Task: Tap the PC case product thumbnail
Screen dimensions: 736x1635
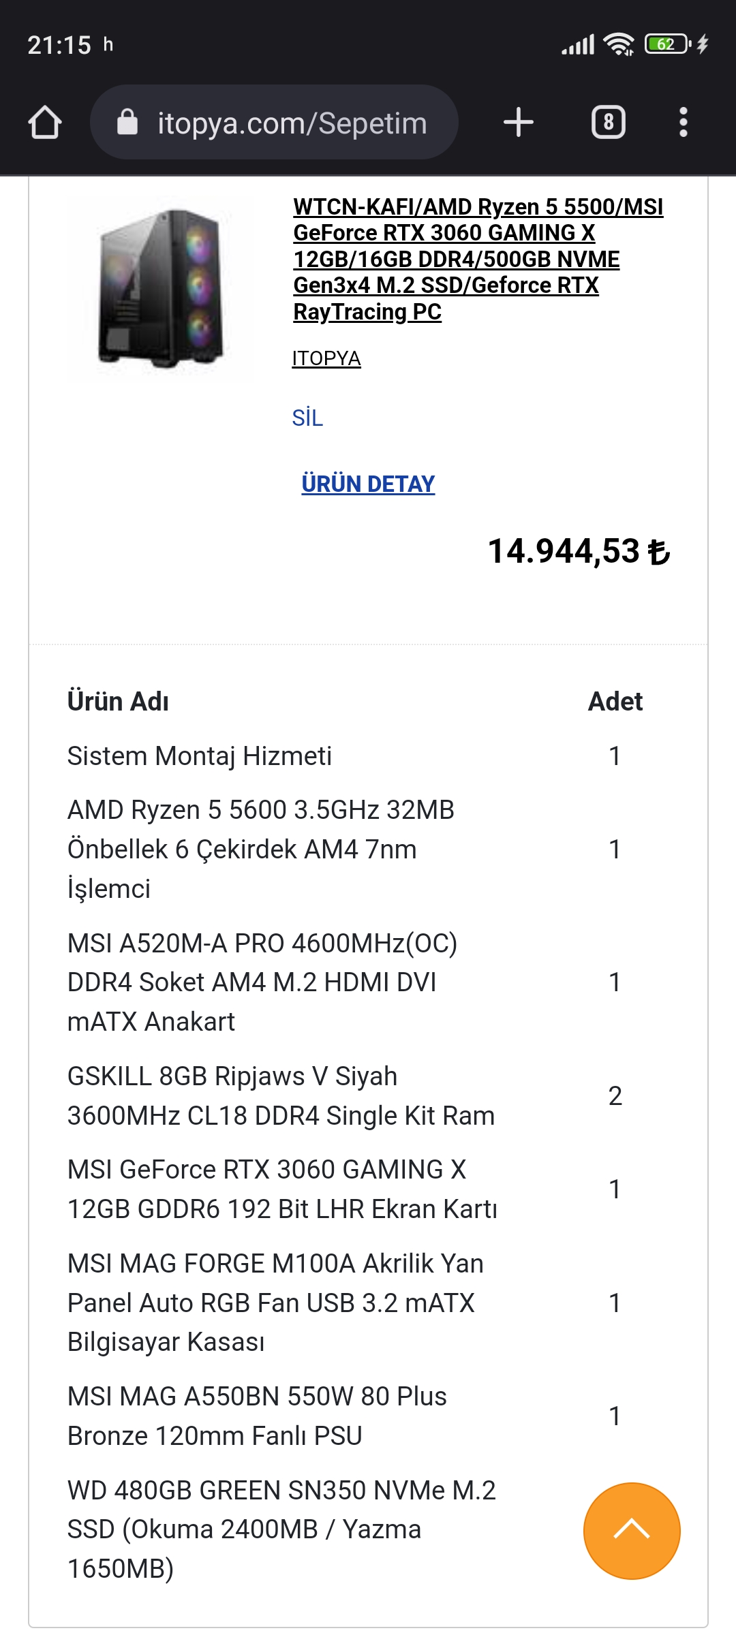Action: click(162, 287)
